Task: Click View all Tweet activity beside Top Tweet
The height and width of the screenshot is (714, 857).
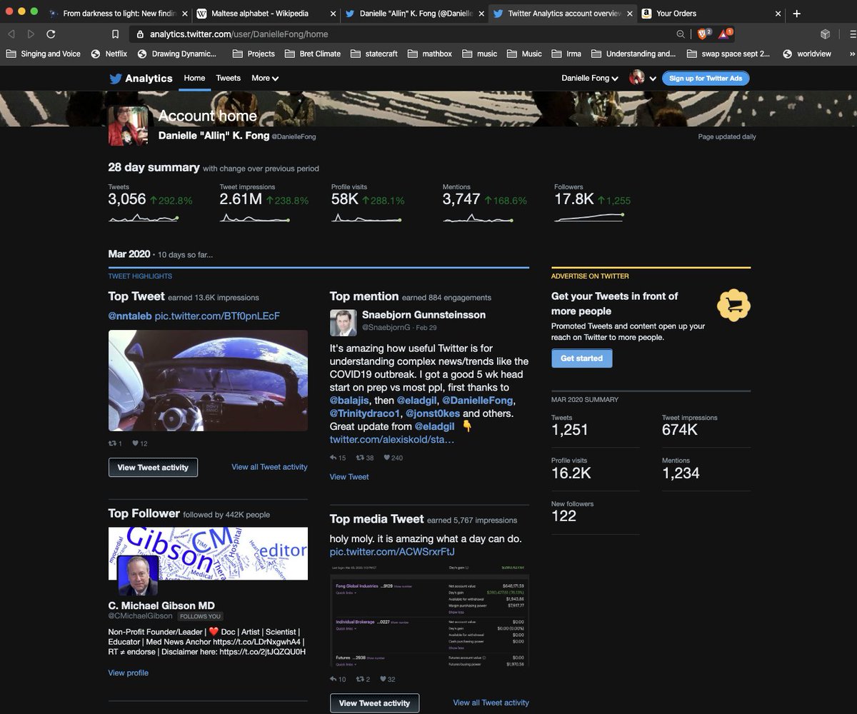Action: tap(269, 467)
